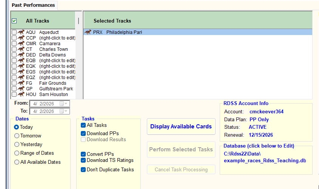The width and height of the screenshot is (319, 189).
Task: Check the EQK track checkbox
Action: 14,66
